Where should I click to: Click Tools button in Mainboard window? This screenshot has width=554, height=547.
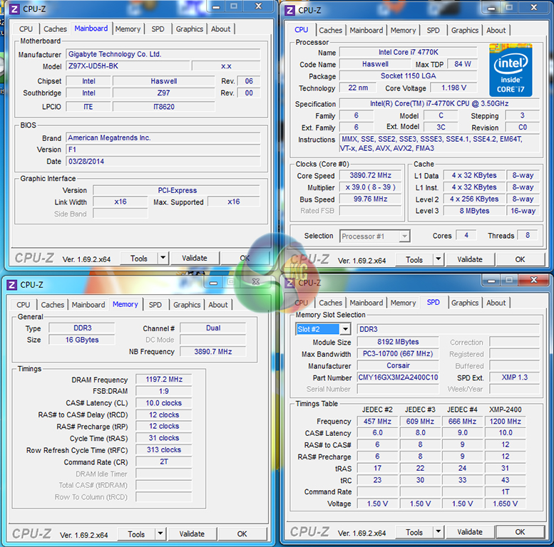[139, 259]
